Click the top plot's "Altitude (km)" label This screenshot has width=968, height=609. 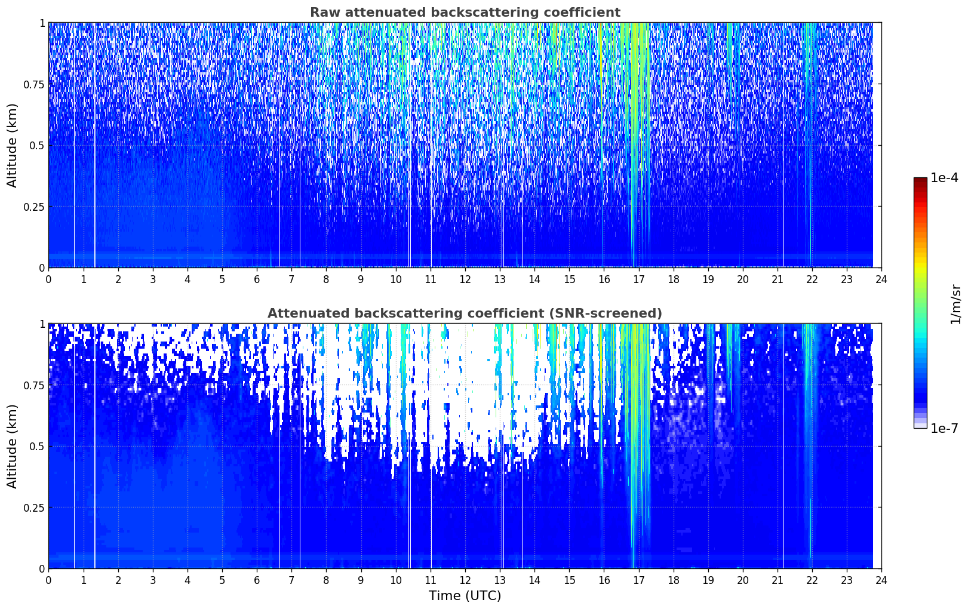click(13, 145)
